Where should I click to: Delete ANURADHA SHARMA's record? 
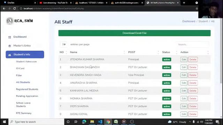coord(193,83)
